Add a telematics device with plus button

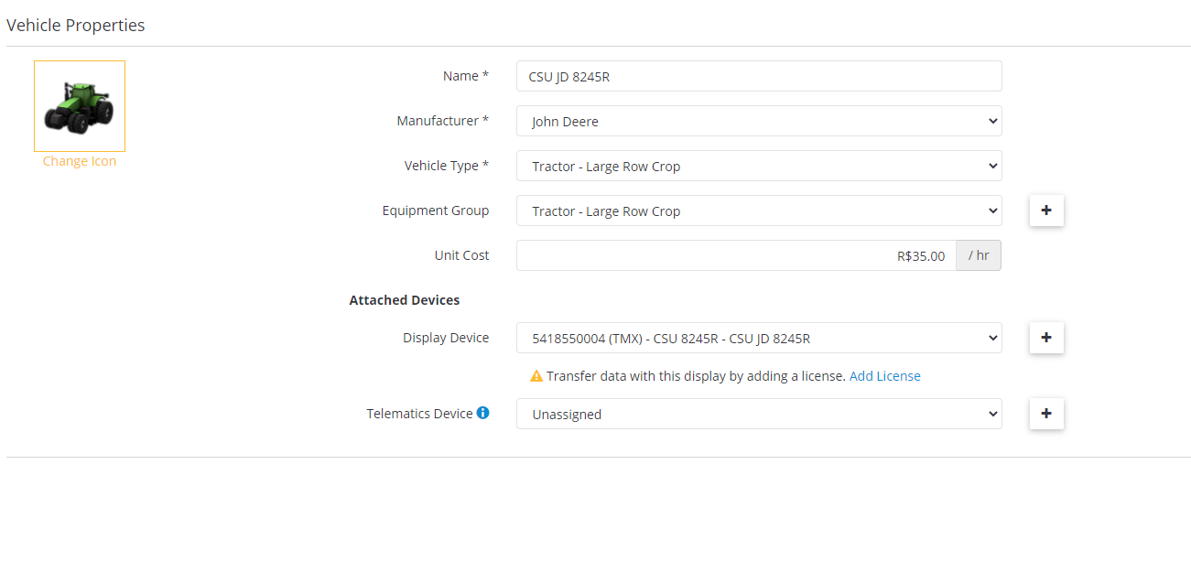pos(1045,414)
